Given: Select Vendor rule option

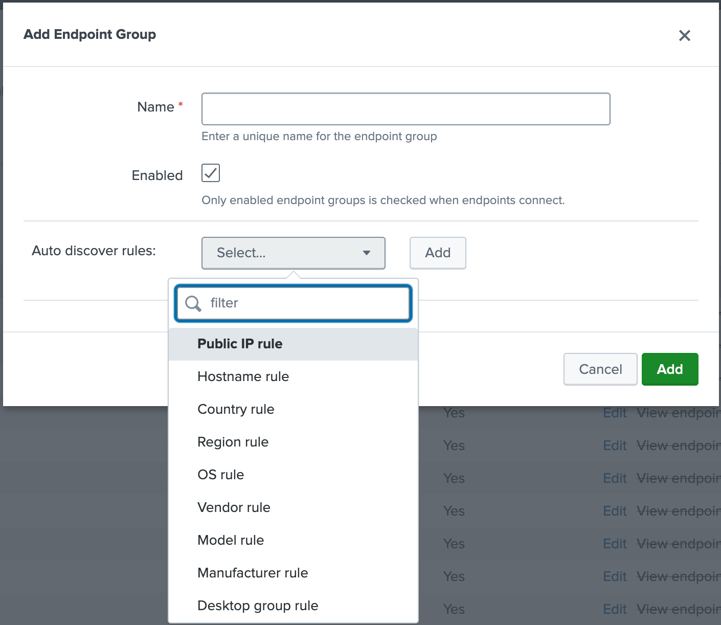Looking at the screenshot, I should click(x=234, y=507).
